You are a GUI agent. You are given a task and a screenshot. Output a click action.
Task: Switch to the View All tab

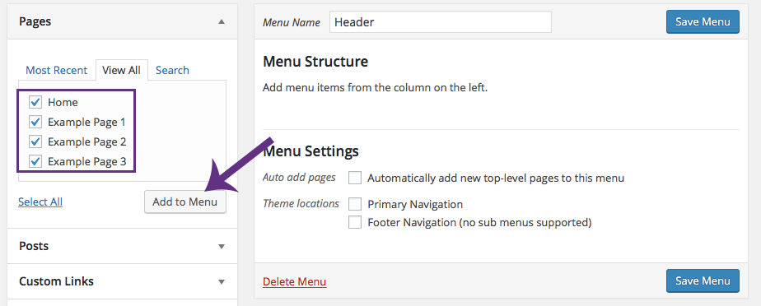121,70
